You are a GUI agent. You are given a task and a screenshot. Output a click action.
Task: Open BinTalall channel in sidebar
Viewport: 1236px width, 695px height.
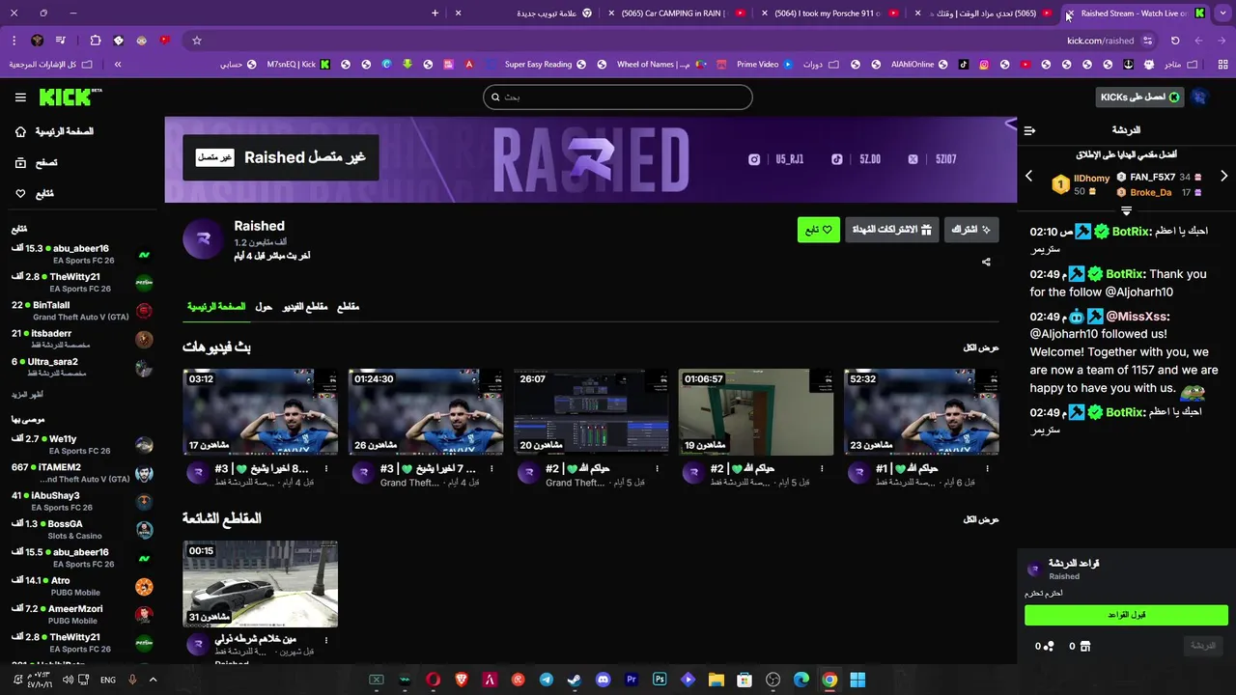pos(82,311)
